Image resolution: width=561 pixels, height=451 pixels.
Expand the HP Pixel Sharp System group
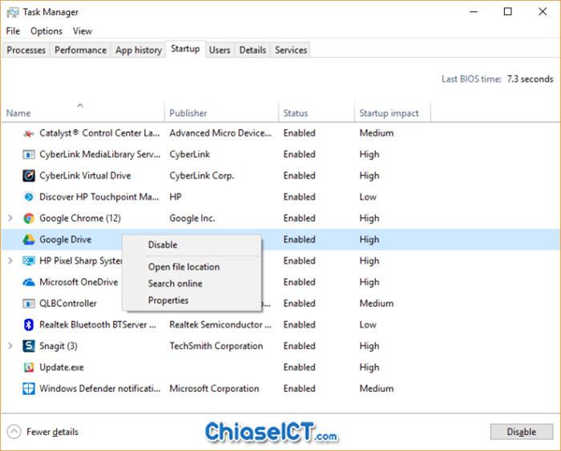(x=10, y=260)
